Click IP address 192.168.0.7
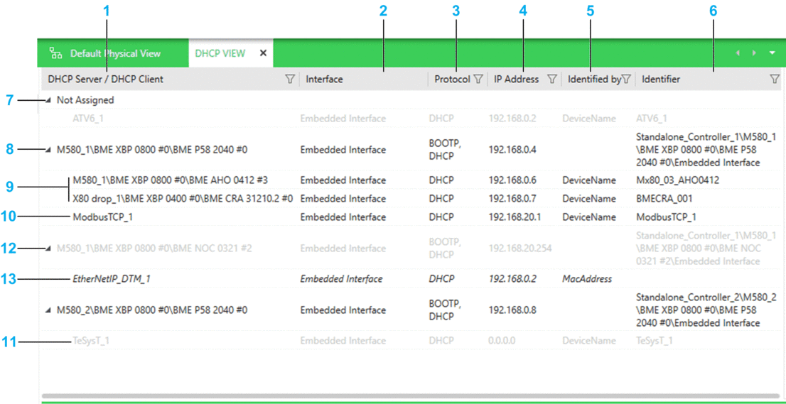 point(512,198)
